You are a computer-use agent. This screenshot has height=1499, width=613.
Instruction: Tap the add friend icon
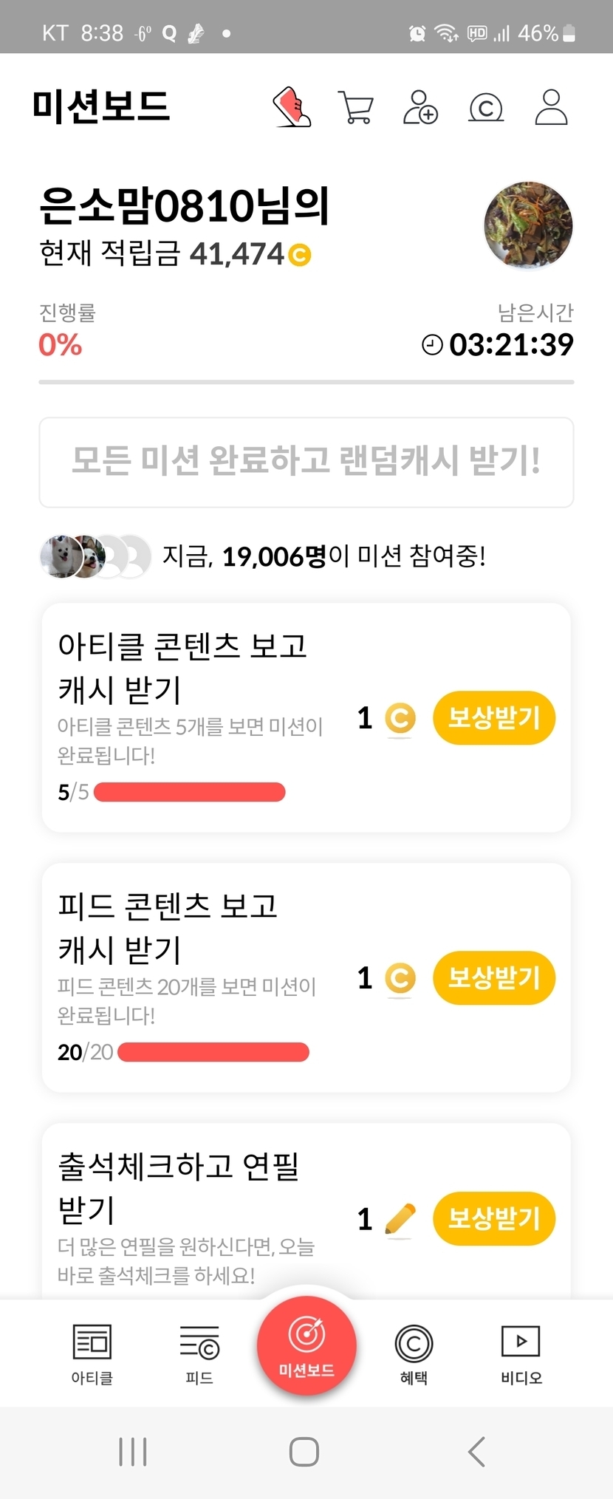(420, 108)
